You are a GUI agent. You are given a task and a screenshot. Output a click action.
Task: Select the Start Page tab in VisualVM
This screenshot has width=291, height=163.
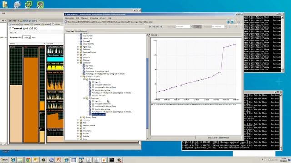[13, 21]
